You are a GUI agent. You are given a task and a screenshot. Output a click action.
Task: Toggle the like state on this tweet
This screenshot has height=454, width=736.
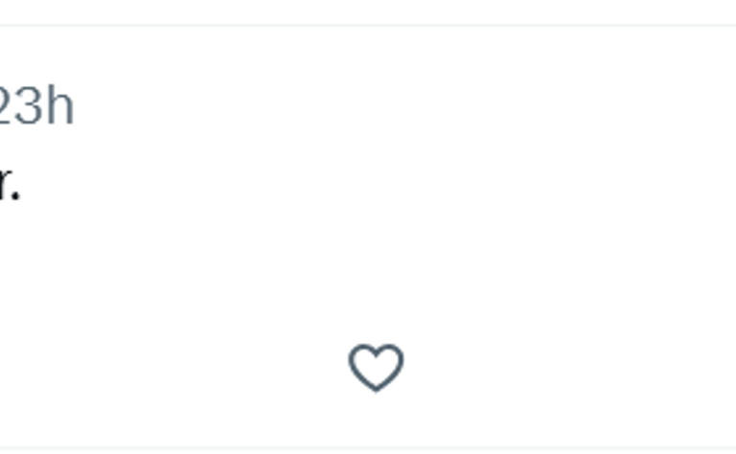[x=376, y=368]
